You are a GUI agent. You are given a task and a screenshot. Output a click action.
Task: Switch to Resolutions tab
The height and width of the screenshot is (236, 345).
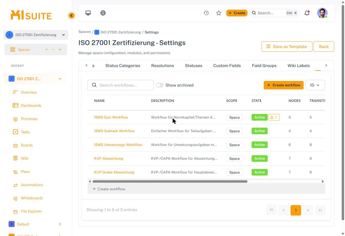(162, 66)
